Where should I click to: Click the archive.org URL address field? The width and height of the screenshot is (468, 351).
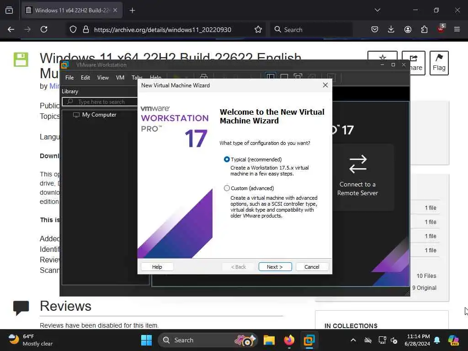click(163, 30)
